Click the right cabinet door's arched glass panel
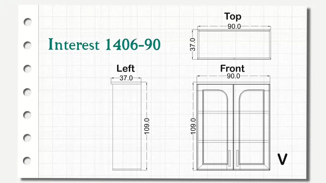Image resolution: width=326 pixels, height=183 pixels. tap(252, 127)
